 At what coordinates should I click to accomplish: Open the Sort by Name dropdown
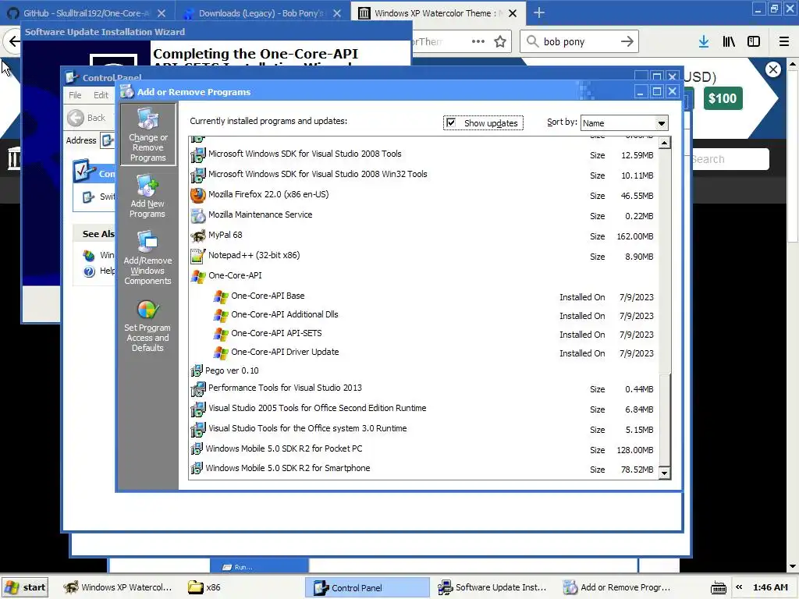(661, 123)
